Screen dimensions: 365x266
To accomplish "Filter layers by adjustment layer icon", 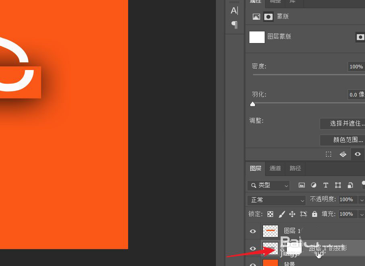I will click(x=313, y=185).
